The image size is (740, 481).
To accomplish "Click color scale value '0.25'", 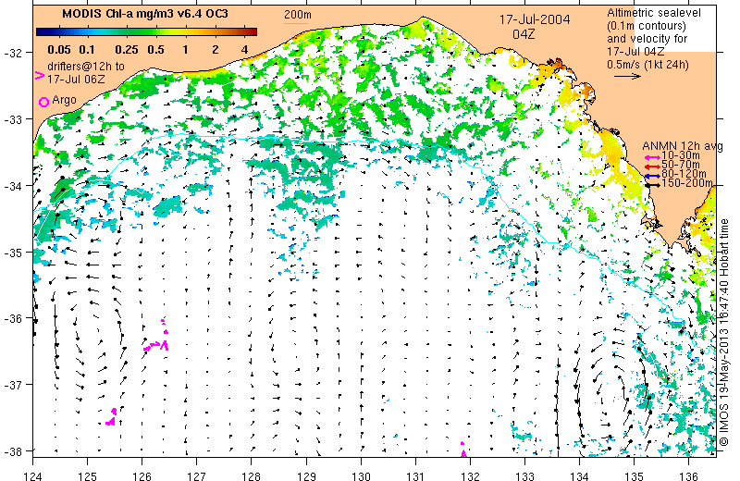I will tap(127, 50).
